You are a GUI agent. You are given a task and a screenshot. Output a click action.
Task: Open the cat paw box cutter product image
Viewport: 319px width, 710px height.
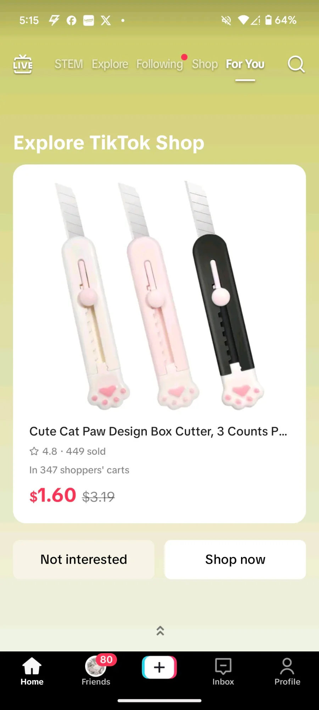tap(159, 295)
